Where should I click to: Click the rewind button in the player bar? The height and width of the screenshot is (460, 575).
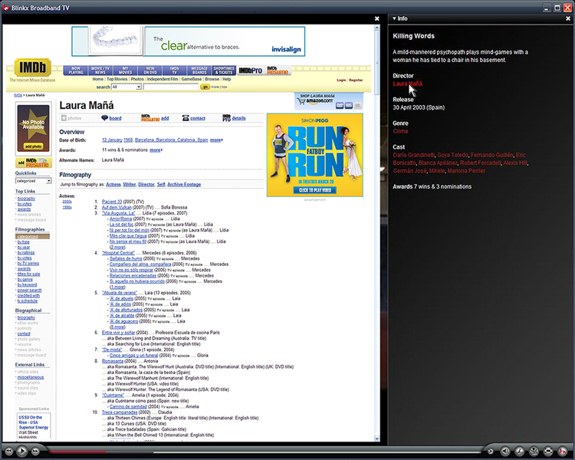point(8,452)
